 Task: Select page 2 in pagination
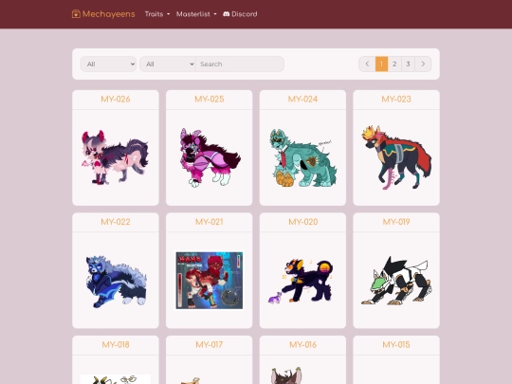(394, 64)
